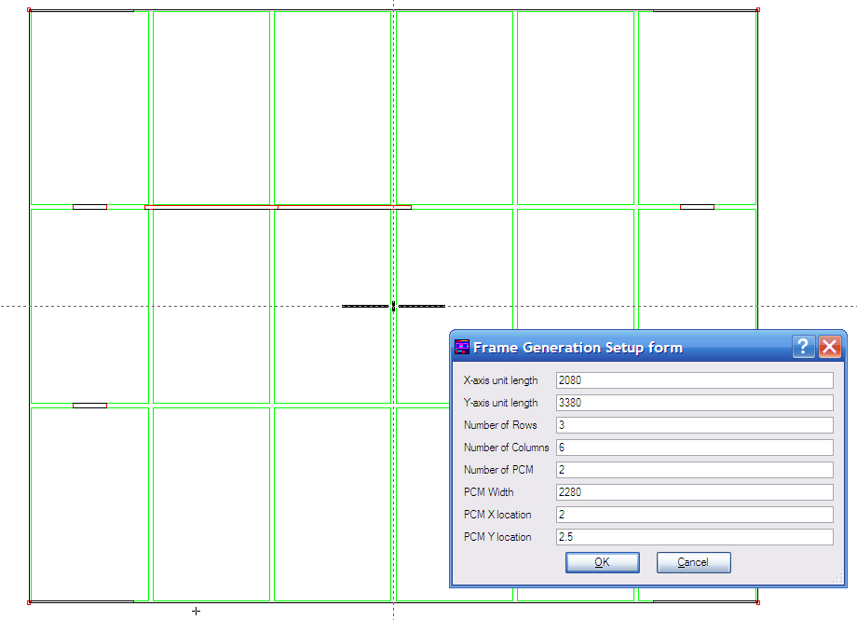Close the Frame Generation Setup form

coord(829,347)
